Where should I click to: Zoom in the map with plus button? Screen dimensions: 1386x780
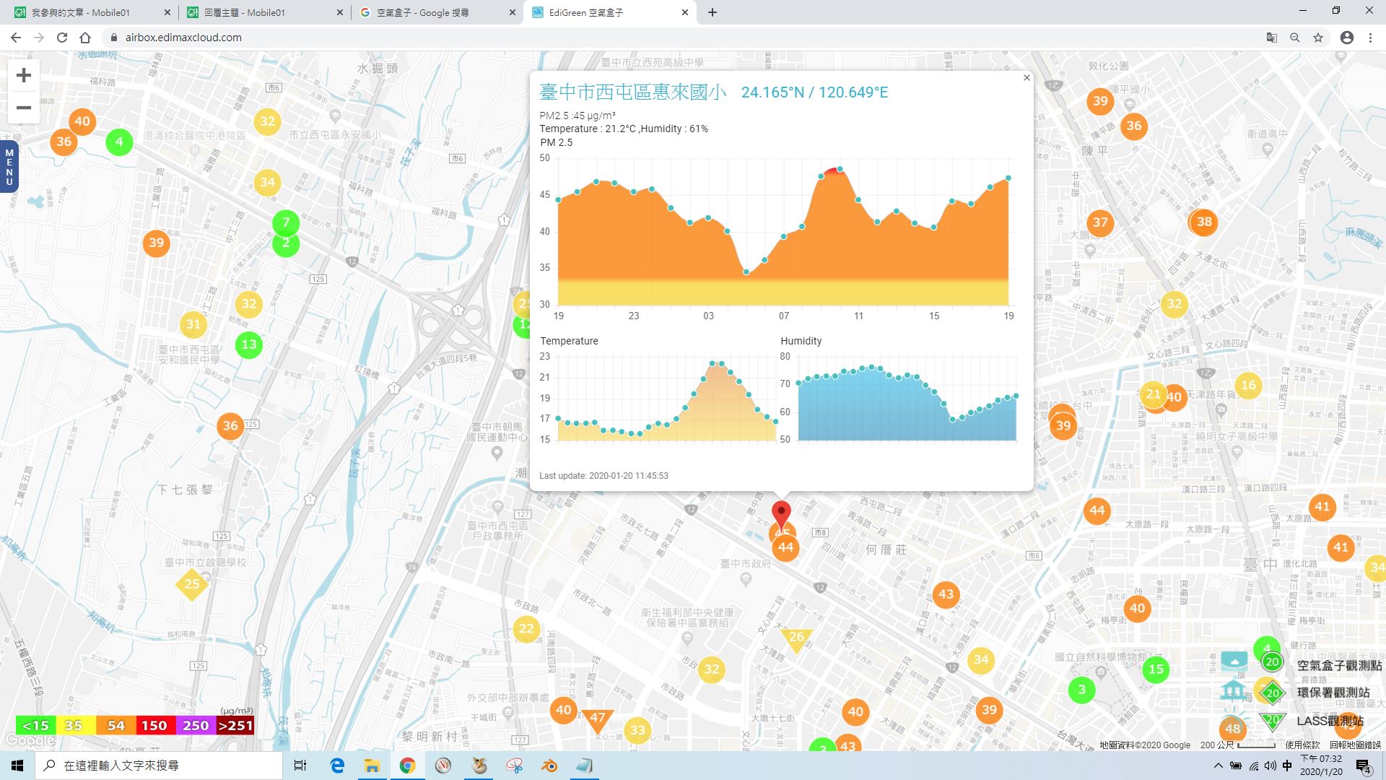coord(24,75)
